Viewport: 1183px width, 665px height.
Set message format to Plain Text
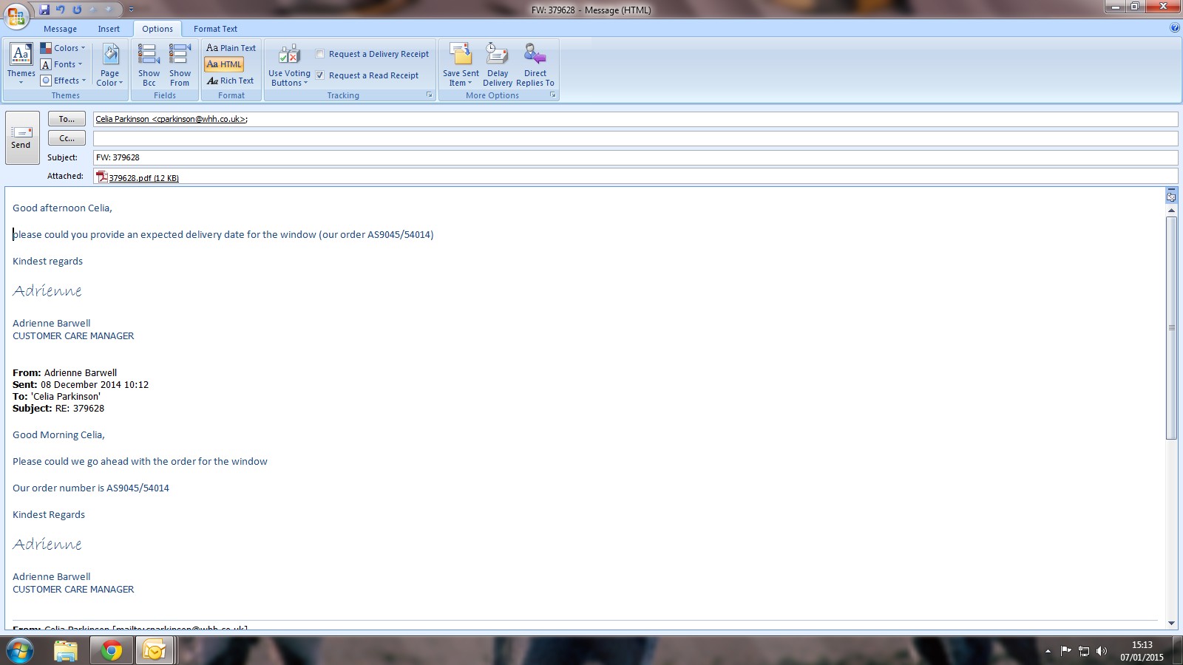click(231, 48)
